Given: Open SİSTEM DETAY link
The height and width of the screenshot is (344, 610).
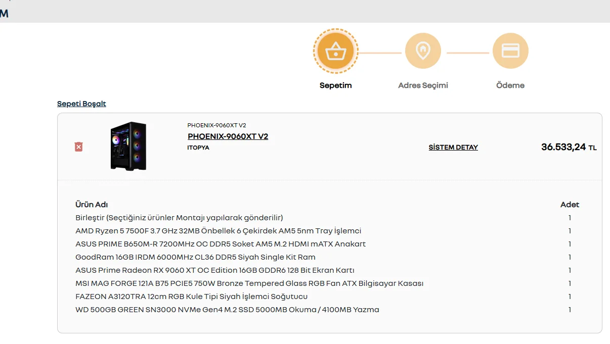Looking at the screenshot, I should point(453,148).
